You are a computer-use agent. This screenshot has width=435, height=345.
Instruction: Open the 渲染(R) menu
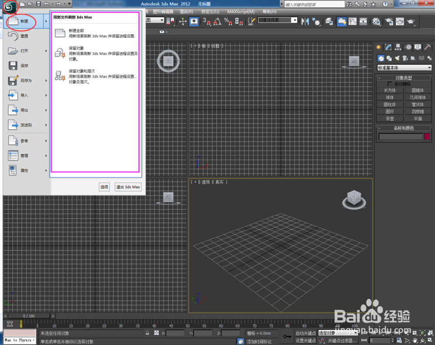click(x=186, y=12)
